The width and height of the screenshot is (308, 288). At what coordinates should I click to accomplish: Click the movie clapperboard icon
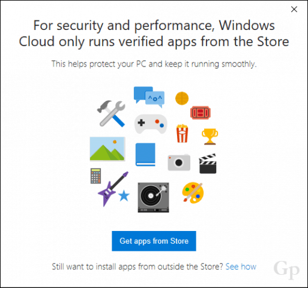coord(208,163)
